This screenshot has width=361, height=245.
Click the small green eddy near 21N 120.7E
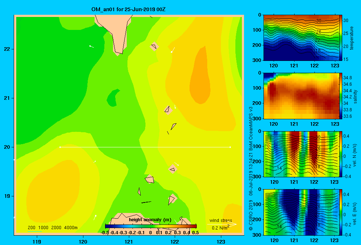coord(113,98)
